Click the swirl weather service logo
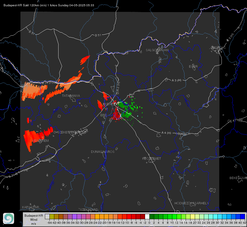This screenshot has height=227, width=247. [9, 218]
